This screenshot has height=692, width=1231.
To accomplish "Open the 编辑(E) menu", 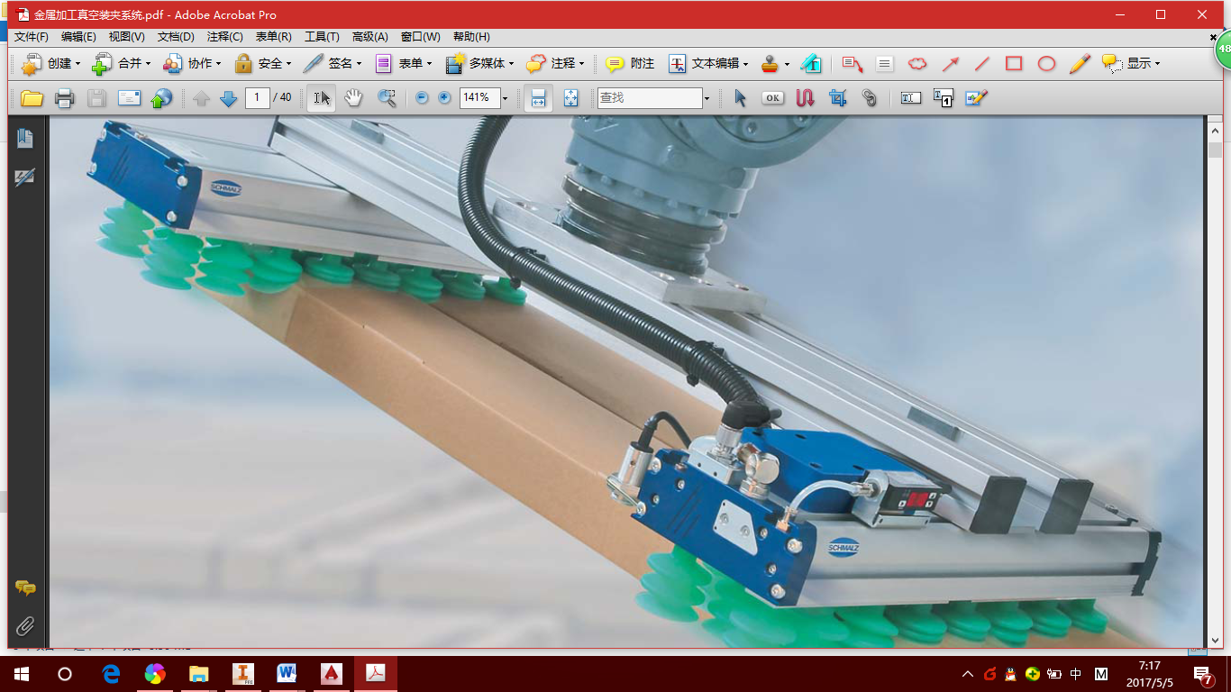I will 78,37.
